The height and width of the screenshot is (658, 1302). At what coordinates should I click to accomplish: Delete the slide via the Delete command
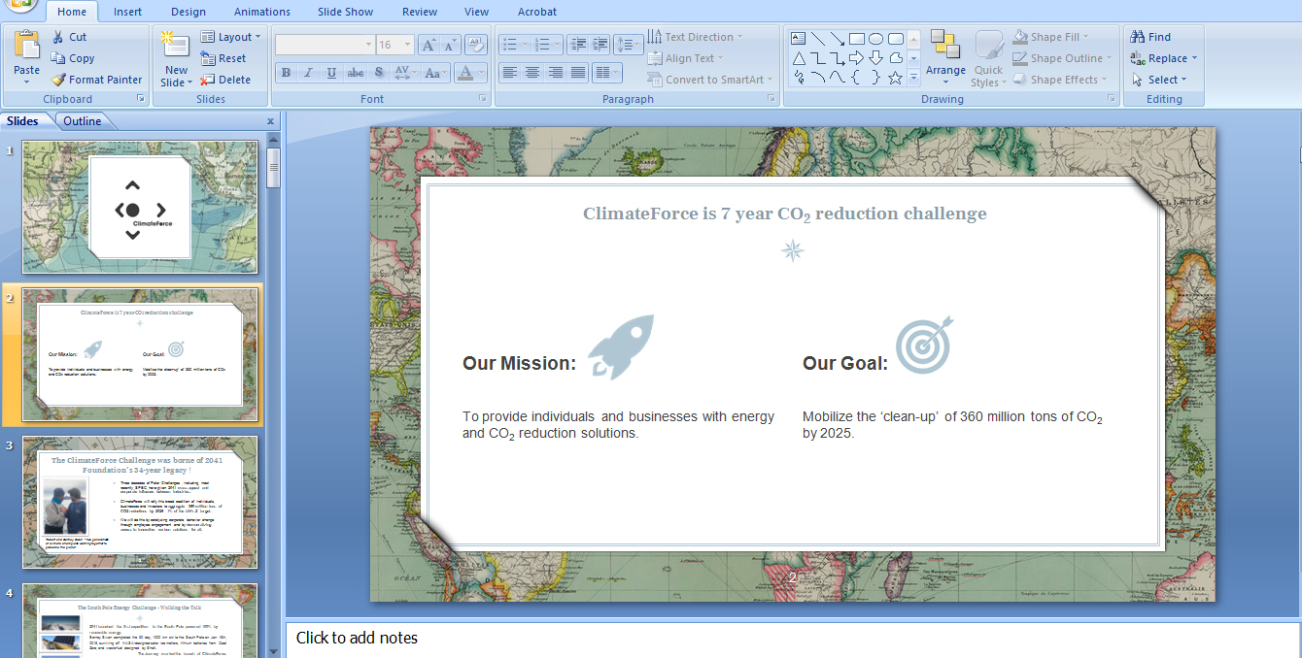point(225,80)
